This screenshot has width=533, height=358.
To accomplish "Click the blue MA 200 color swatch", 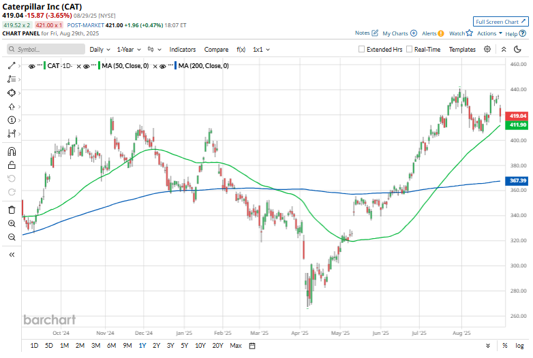I will point(175,65).
